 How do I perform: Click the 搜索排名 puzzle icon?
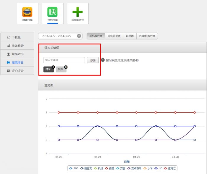[8, 62]
